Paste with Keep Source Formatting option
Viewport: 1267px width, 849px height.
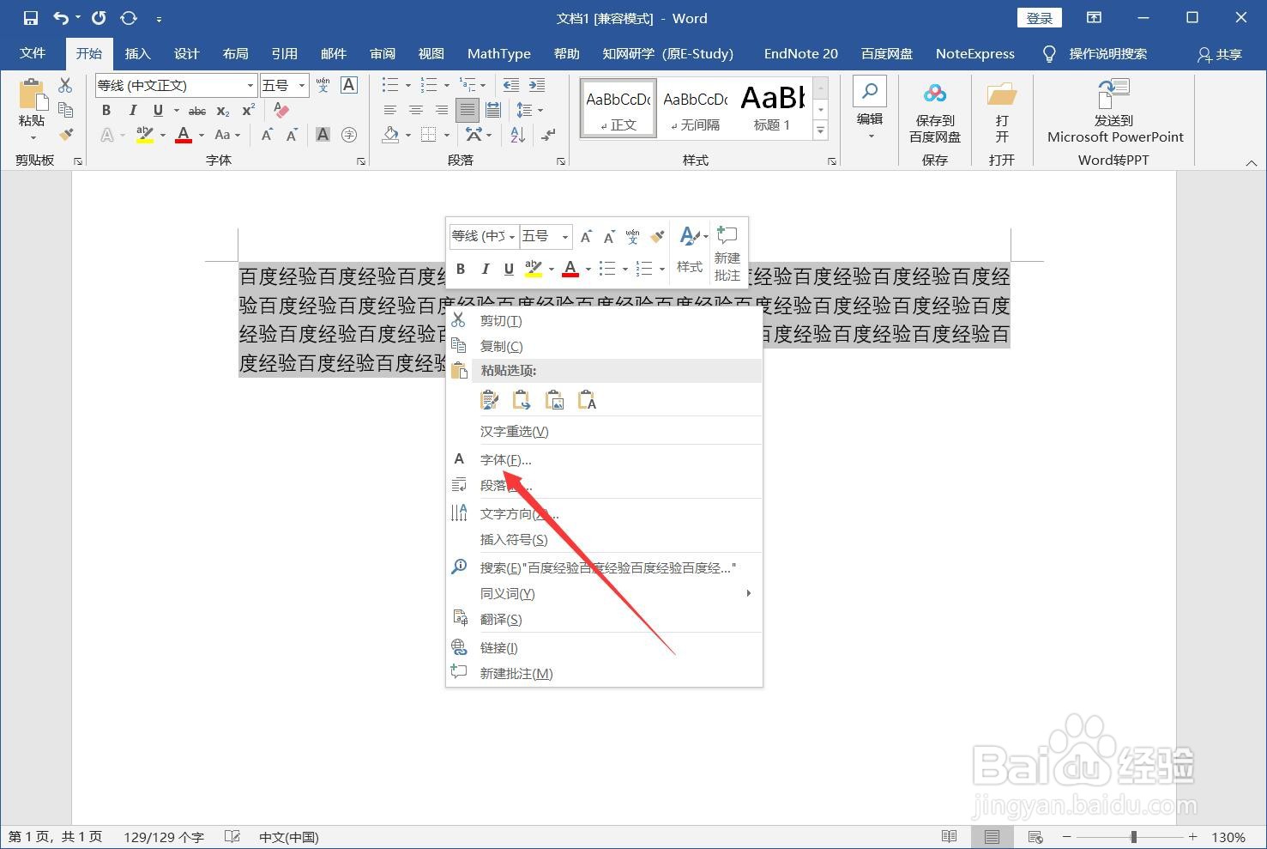pos(490,400)
